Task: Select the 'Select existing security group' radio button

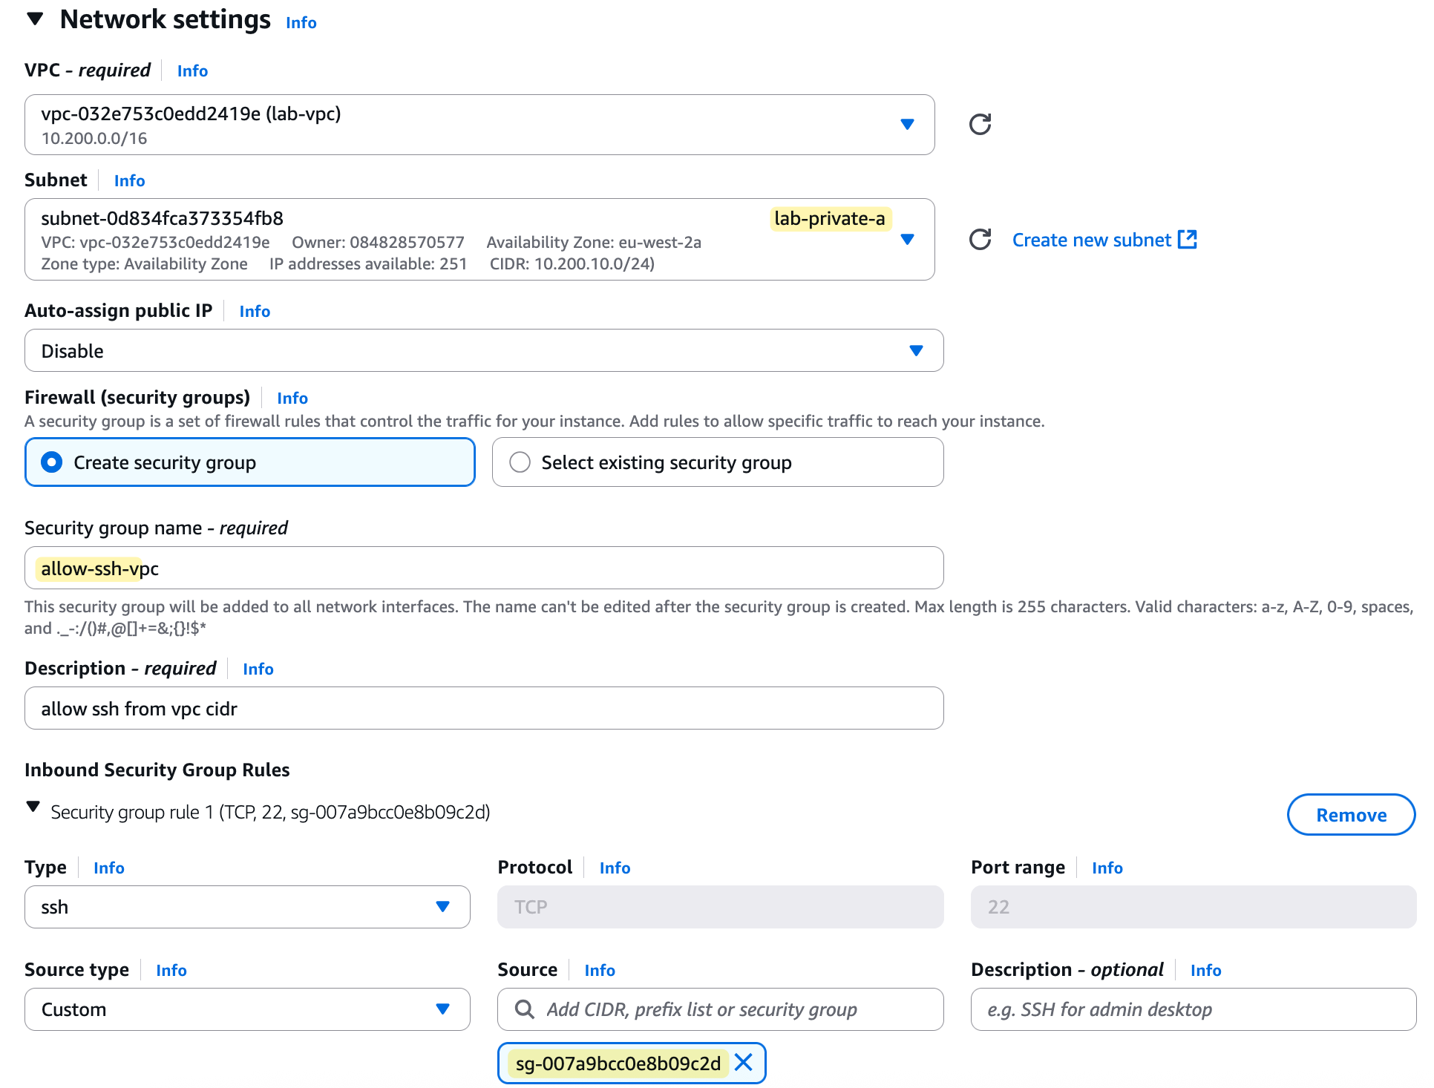Action: [520, 462]
